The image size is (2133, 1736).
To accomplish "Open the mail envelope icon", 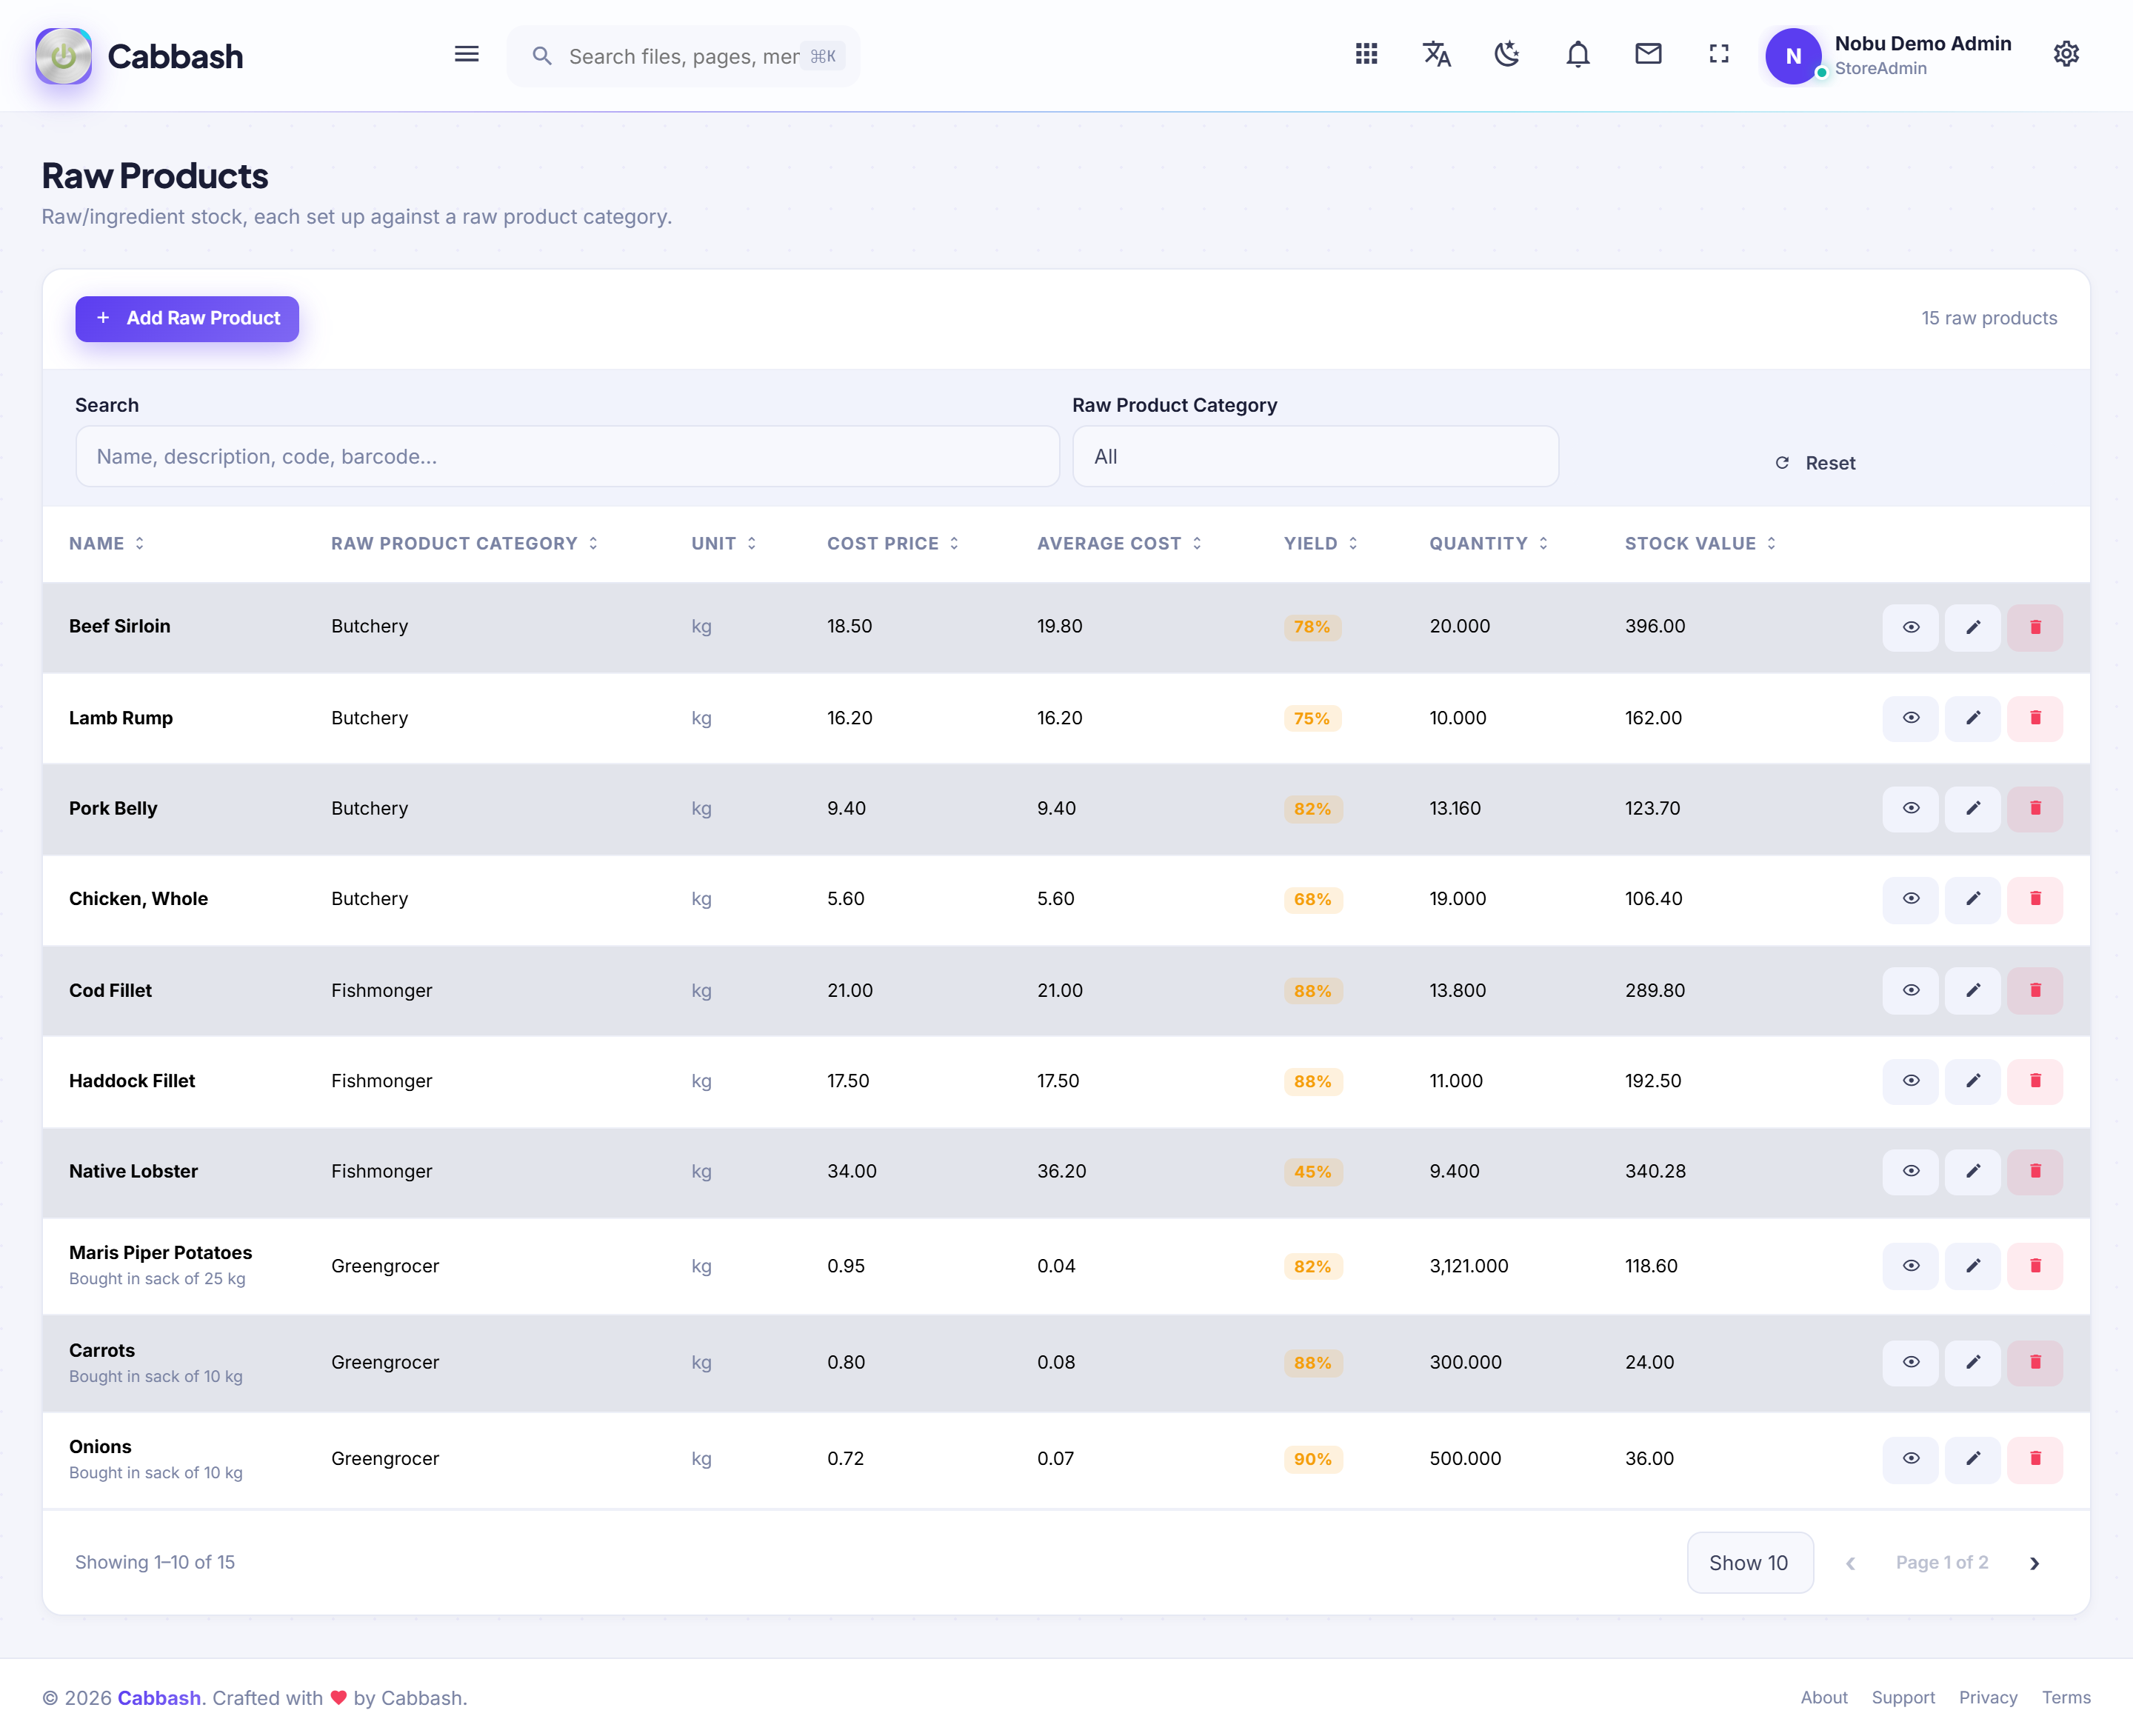I will 1648,55.
